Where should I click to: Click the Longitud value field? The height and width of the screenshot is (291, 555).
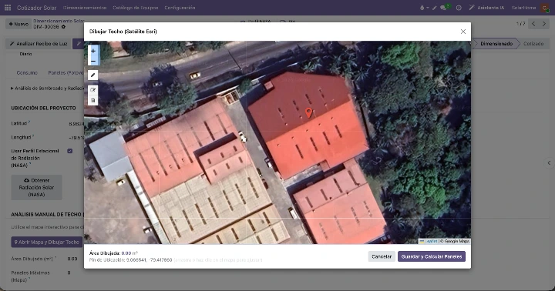[76, 138]
